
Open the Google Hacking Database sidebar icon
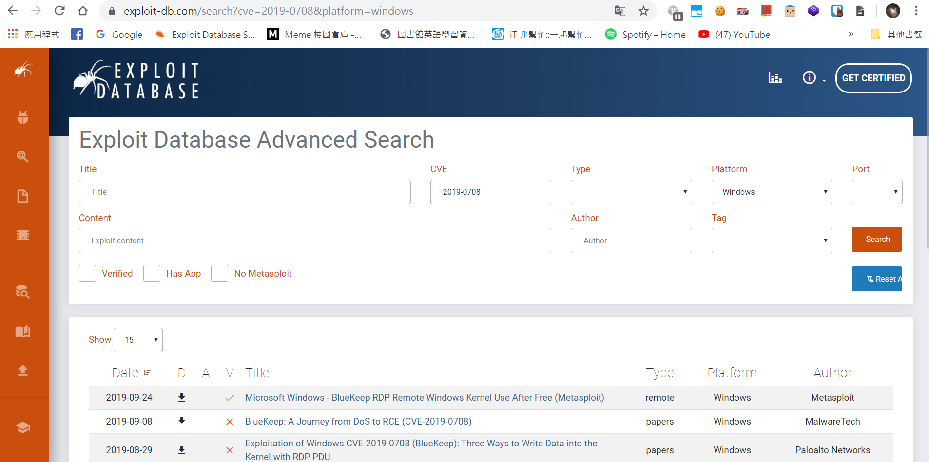tap(23, 156)
